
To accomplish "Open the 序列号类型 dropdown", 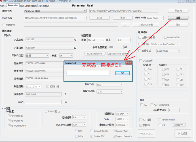I will coord(37,56).
